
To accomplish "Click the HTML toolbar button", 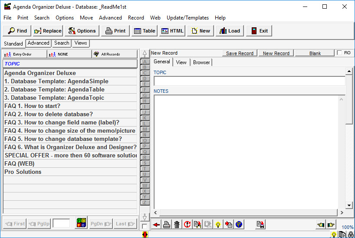I will click(172, 31).
